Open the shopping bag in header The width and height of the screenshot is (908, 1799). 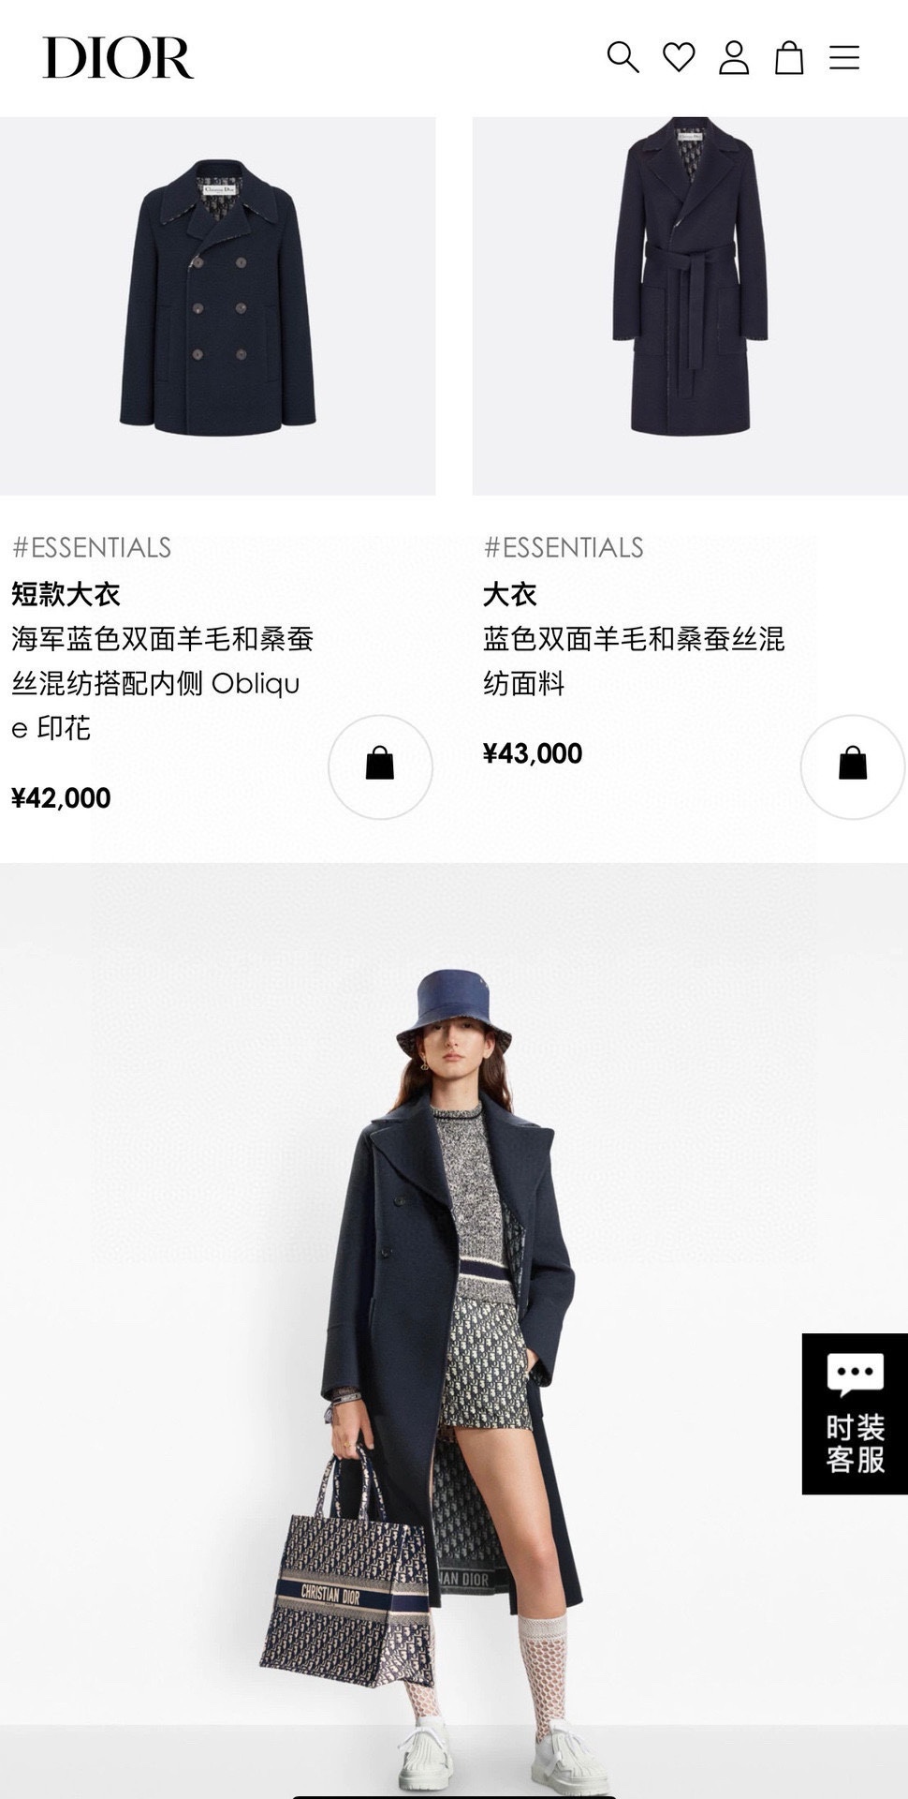pos(789,57)
